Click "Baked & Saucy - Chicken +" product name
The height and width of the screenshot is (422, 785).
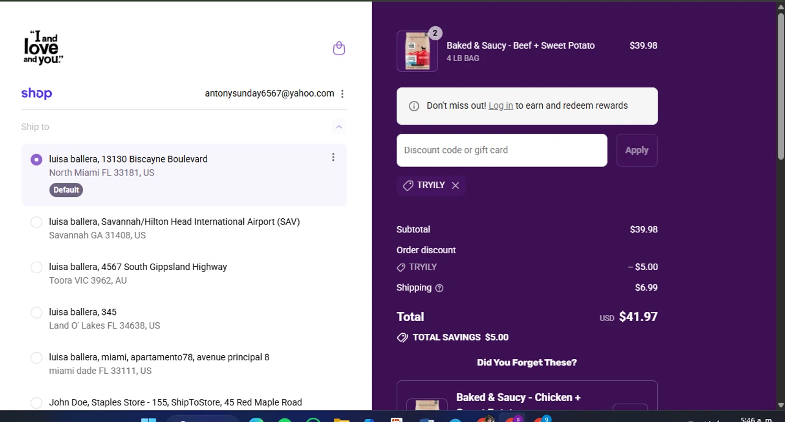click(x=519, y=397)
